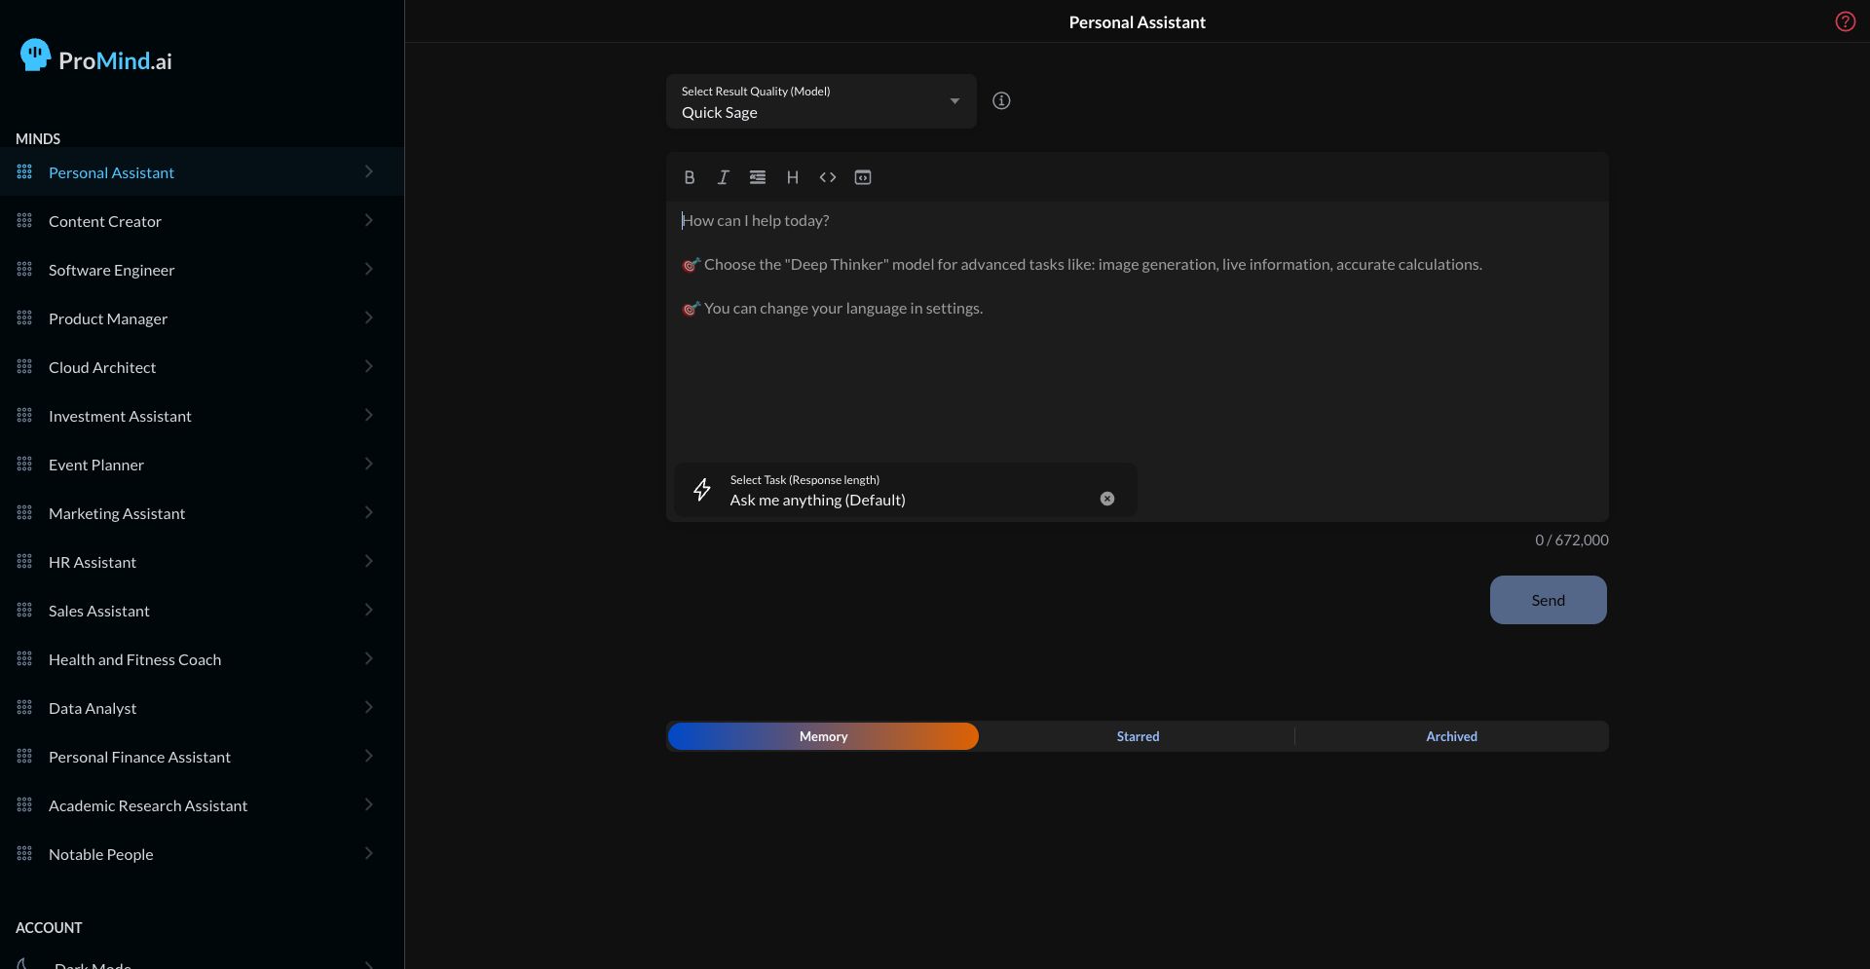The image size is (1870, 969).
Task: Select the Memory tab
Action: pyautogui.click(x=823, y=737)
